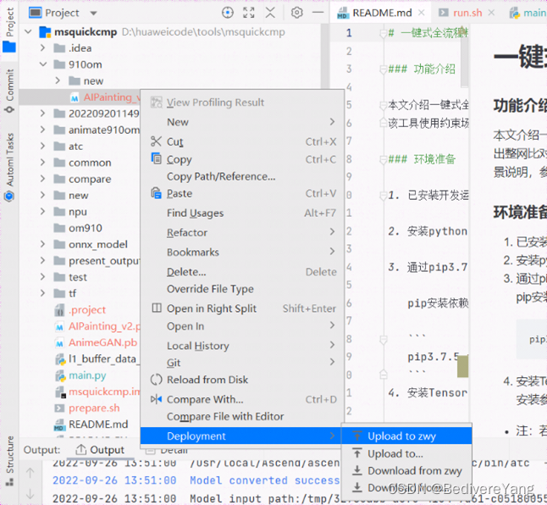Choose Upload to... submenu item
547x505 pixels.
point(406,453)
